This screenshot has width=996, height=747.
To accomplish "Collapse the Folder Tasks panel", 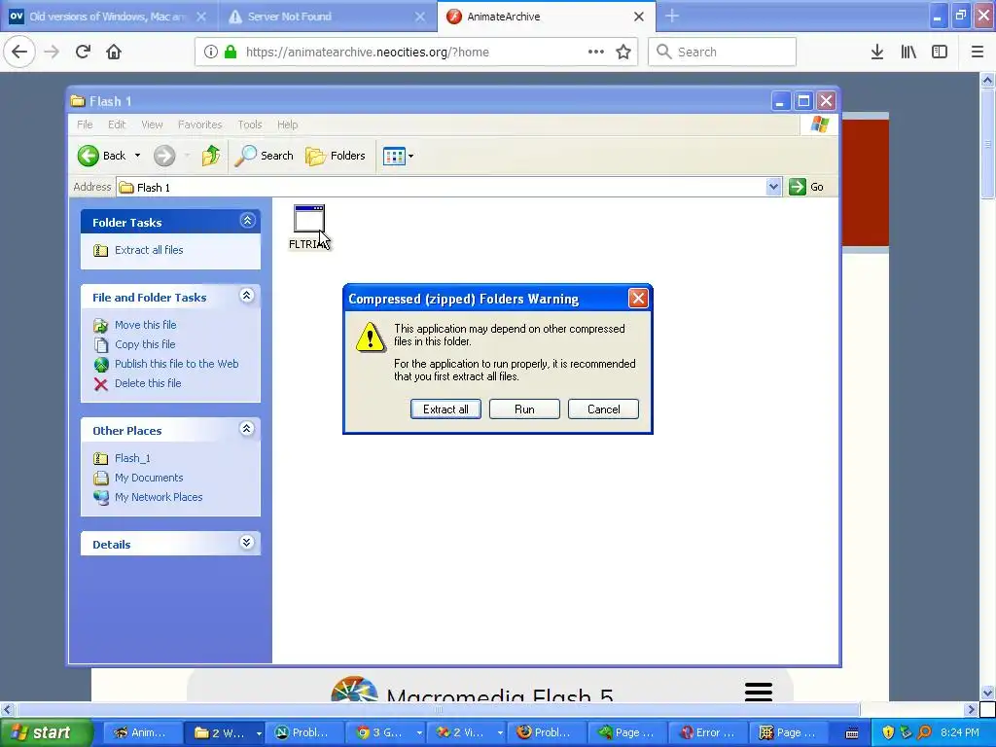I will (x=247, y=221).
